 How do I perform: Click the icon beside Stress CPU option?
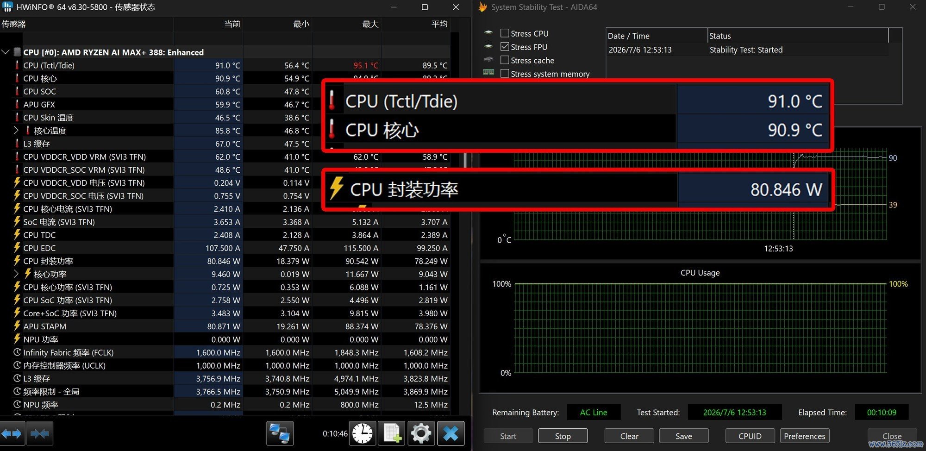488,32
